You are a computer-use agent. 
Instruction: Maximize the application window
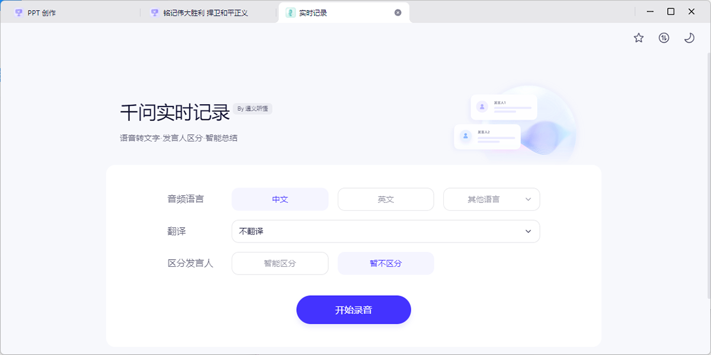pyautogui.click(x=671, y=11)
